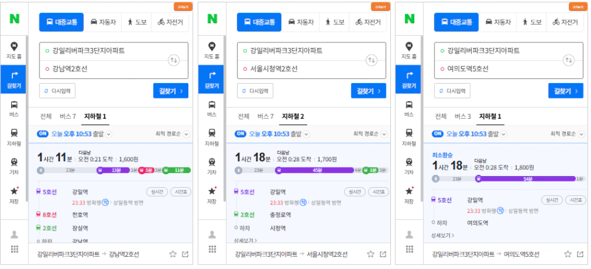Toggle ON departure switch in 강남역2호선 panel
Viewport: 591px width, 269px height.
click(42, 134)
